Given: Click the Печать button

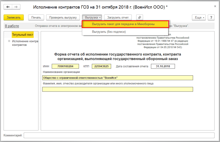Looking at the screenshot, I should pyautogui.click(x=36, y=18).
